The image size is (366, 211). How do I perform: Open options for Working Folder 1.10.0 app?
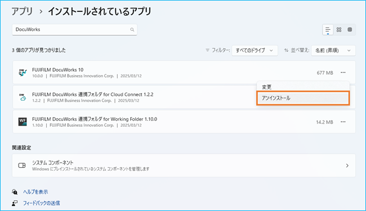point(343,122)
